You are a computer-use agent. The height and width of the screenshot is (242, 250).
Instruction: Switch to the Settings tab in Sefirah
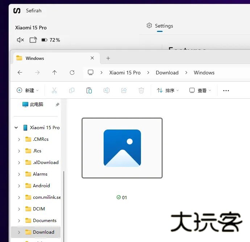[x=160, y=26]
